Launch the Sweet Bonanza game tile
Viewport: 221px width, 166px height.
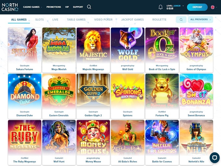196,96
